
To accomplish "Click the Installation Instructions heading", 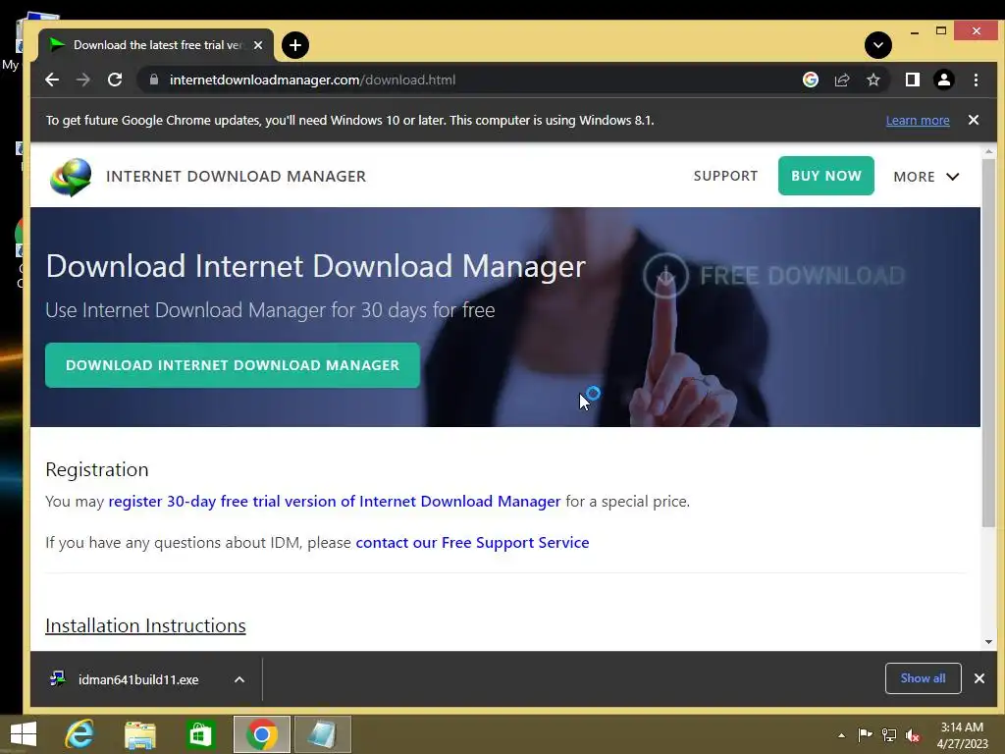I will 145,625.
